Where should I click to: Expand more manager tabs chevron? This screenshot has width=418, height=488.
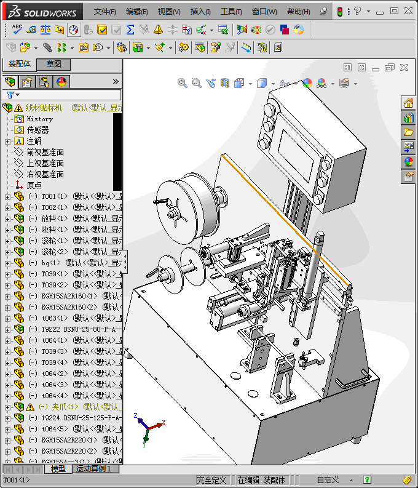(116, 82)
